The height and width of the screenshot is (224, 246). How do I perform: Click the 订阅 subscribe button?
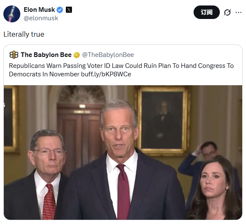pyautogui.click(x=207, y=12)
